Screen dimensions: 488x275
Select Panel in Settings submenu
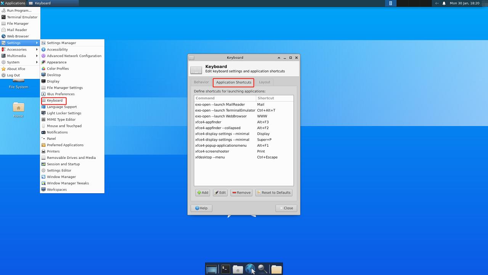click(x=72, y=139)
